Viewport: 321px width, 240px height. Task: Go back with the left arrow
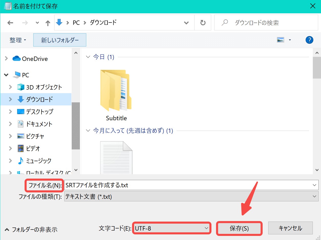[x=10, y=23]
